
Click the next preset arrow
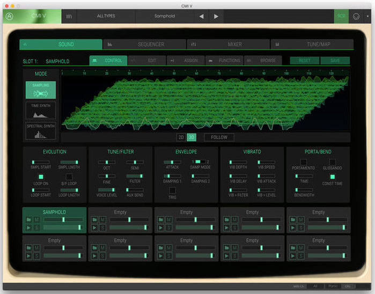click(x=216, y=16)
